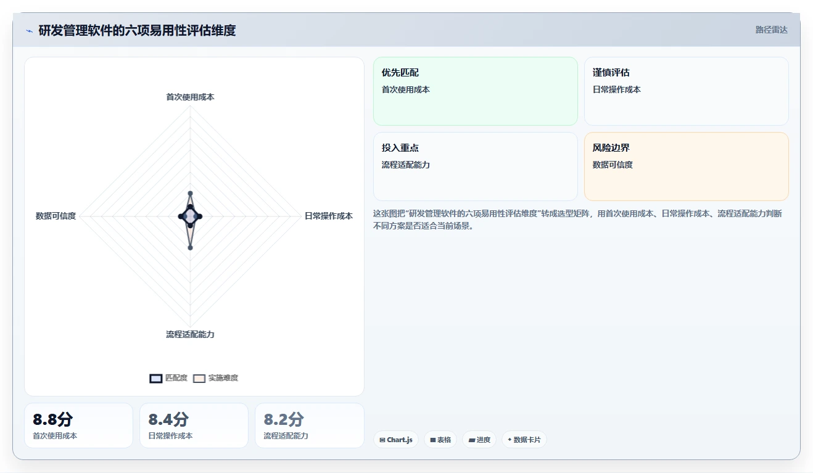Select the 进度 tag chip
The height and width of the screenshot is (473, 813).
(479, 440)
